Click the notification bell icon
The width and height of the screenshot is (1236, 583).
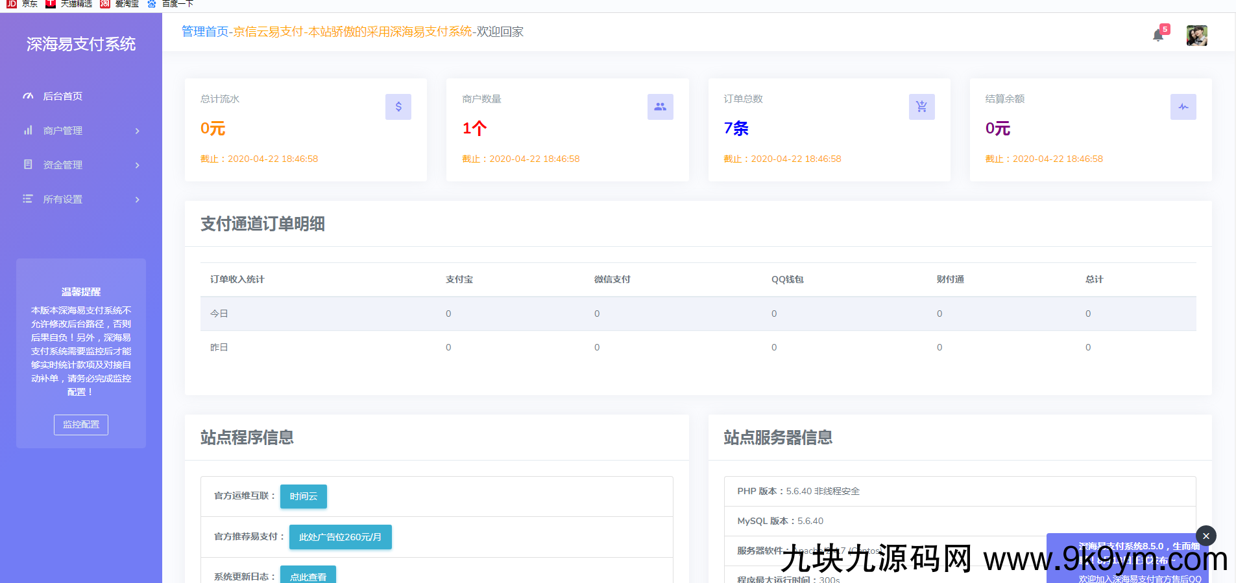(1158, 35)
